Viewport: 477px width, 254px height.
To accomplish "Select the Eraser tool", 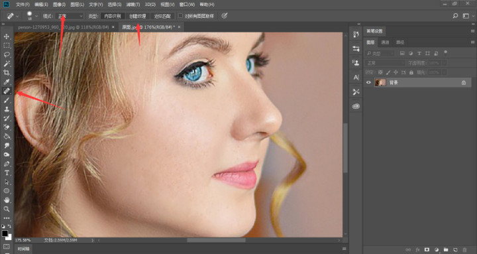I will [7, 127].
